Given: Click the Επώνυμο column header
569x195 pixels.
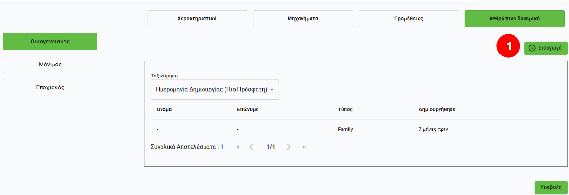Looking at the screenshot, I should point(247,109).
